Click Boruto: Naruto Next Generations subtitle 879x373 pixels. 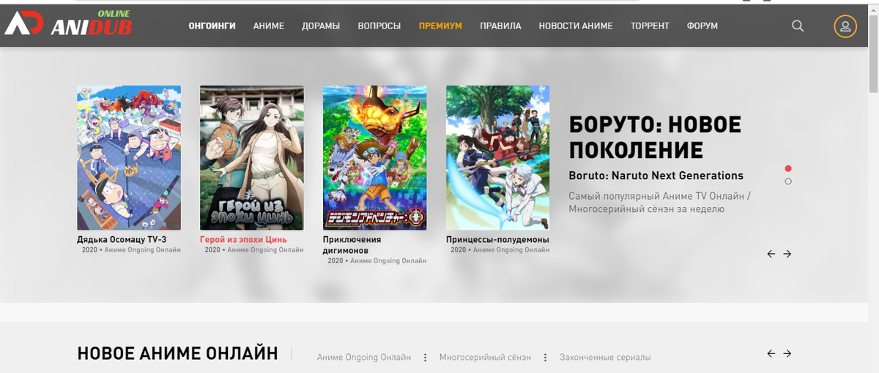pyautogui.click(x=656, y=176)
